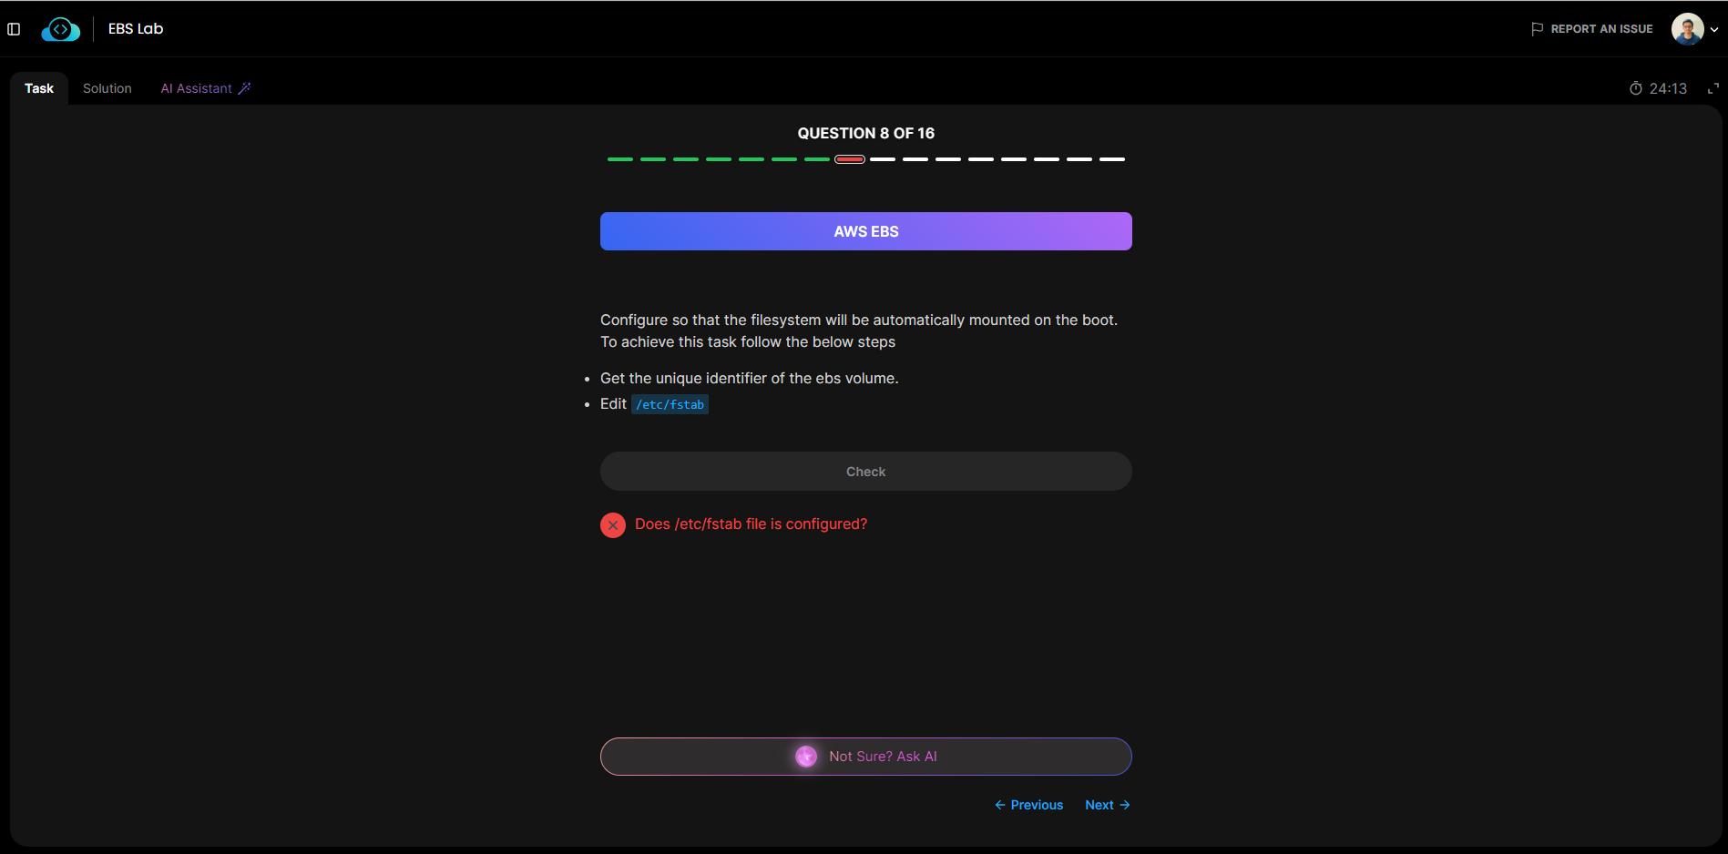Click the 24:13 timer value
1728x854 pixels.
1668,88
